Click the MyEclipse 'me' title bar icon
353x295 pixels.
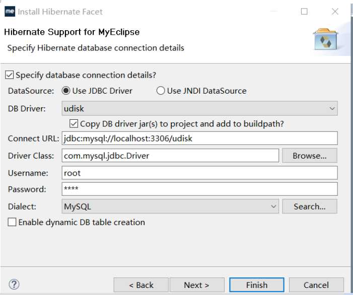[x=10, y=12]
